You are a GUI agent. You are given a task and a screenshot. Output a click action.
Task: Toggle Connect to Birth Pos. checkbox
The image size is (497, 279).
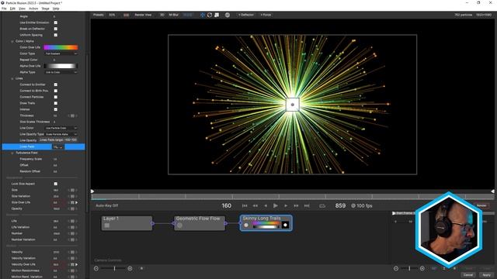[x=56, y=91]
